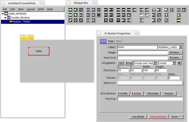Screen dimensions: 189x122
Task: Toggle the Resizable attribute
Action: (153, 93)
